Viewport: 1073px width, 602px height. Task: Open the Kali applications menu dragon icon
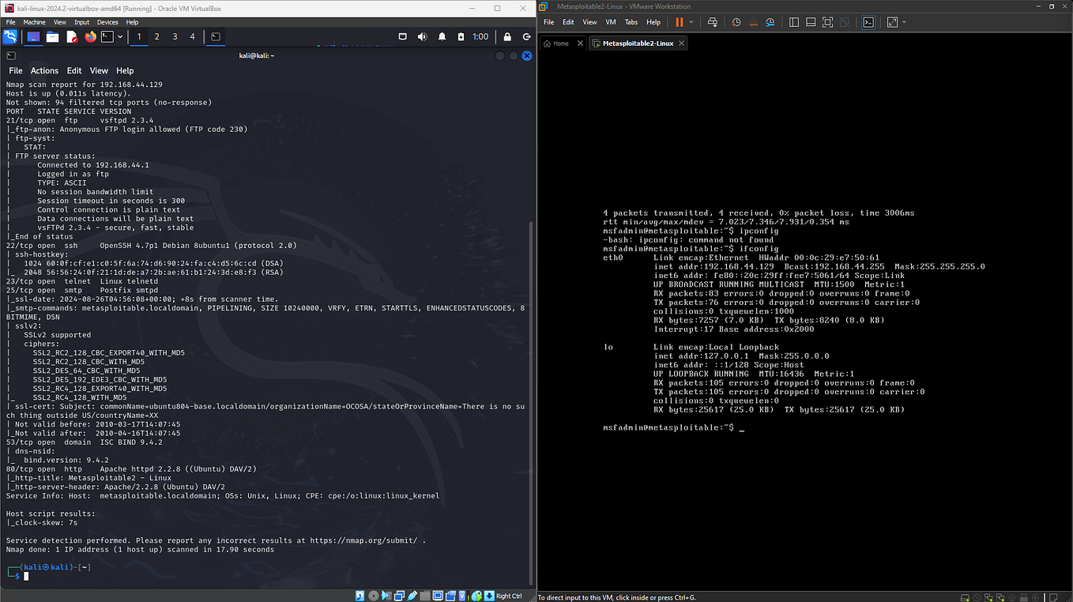click(11, 36)
